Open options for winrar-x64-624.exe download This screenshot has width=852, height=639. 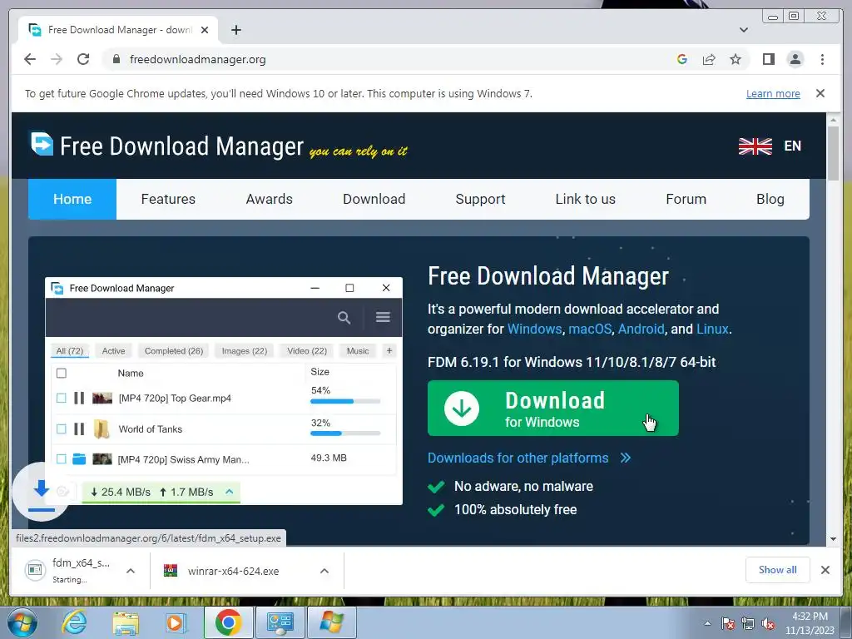pyautogui.click(x=324, y=571)
